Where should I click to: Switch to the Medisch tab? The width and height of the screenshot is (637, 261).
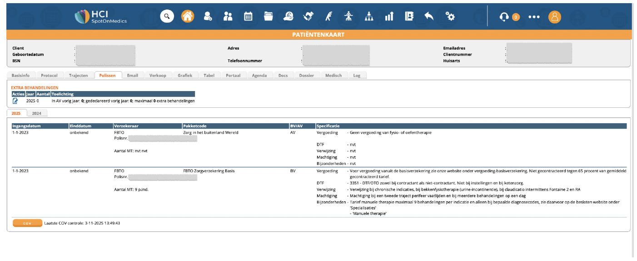[333, 75]
